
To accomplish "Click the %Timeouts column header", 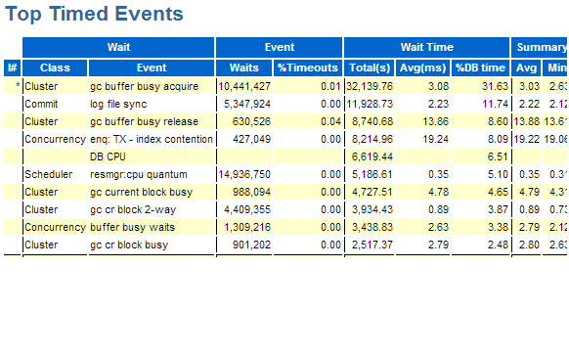I will point(308,67).
